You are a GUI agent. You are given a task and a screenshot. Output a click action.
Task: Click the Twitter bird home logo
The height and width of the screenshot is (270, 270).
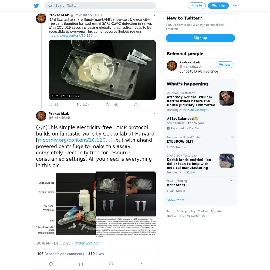tap(36, 5)
